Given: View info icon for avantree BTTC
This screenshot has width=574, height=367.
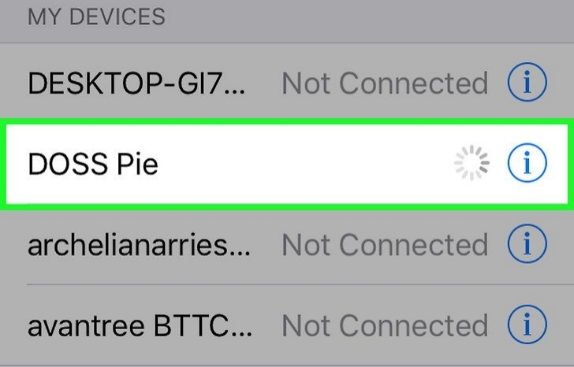Looking at the screenshot, I should pyautogui.click(x=527, y=324).
